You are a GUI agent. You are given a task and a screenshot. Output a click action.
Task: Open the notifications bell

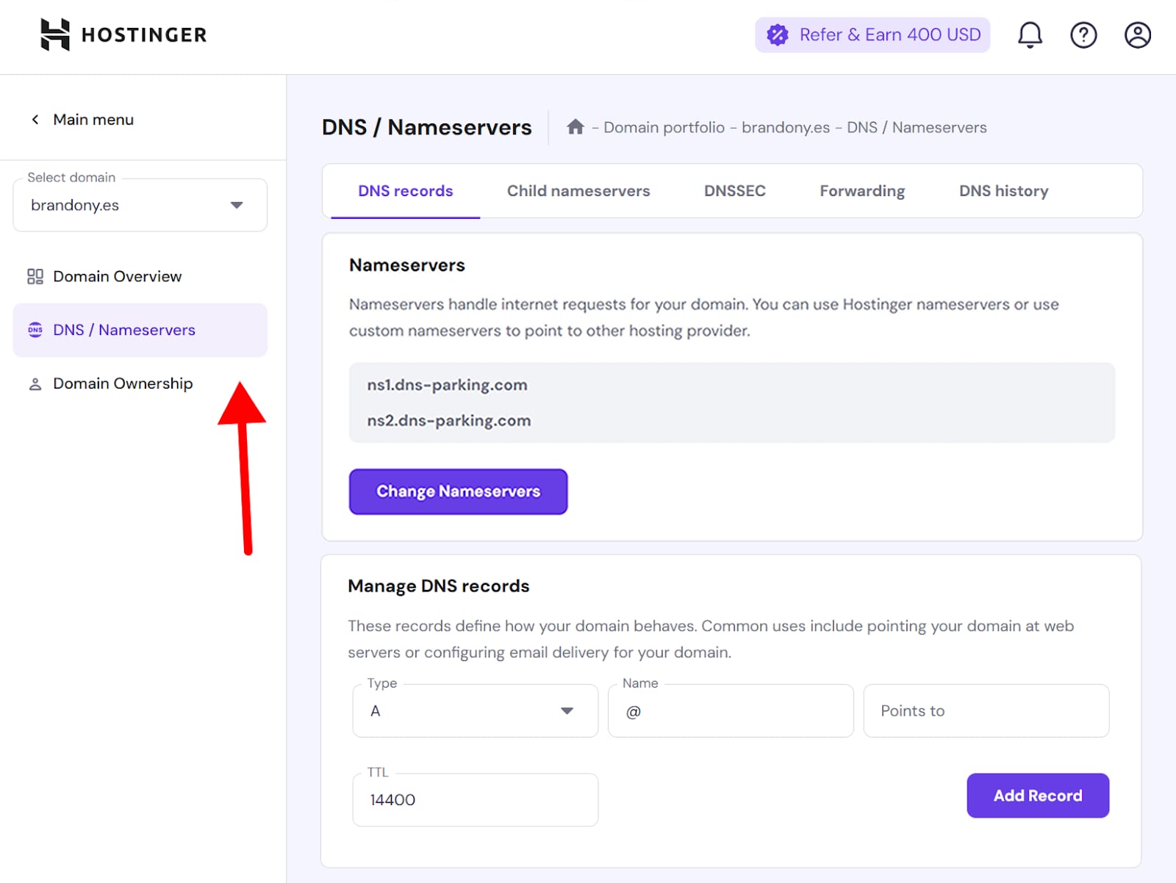pos(1030,35)
